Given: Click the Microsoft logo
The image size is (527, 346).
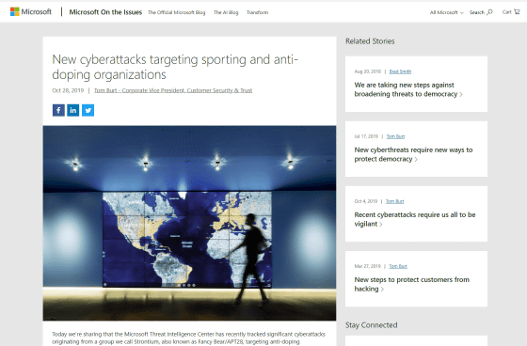Looking at the screenshot, I should [31, 12].
